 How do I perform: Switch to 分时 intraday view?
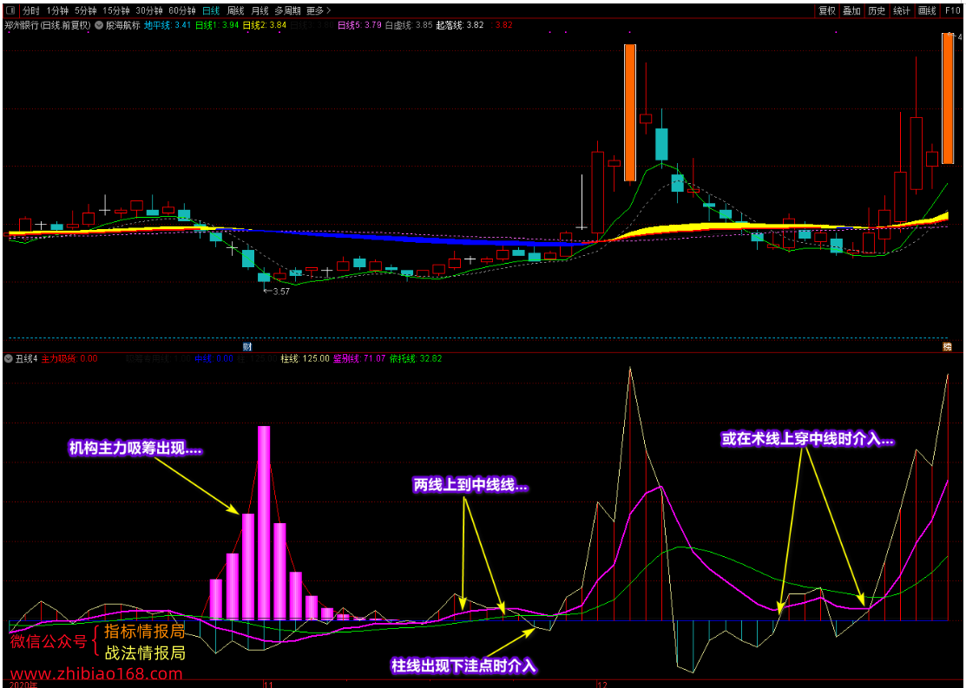click(30, 10)
